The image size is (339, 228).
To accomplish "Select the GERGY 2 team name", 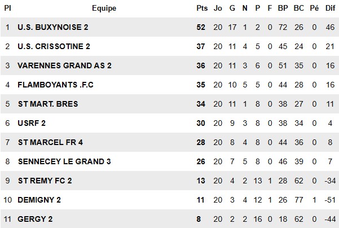I will tap(35, 219).
